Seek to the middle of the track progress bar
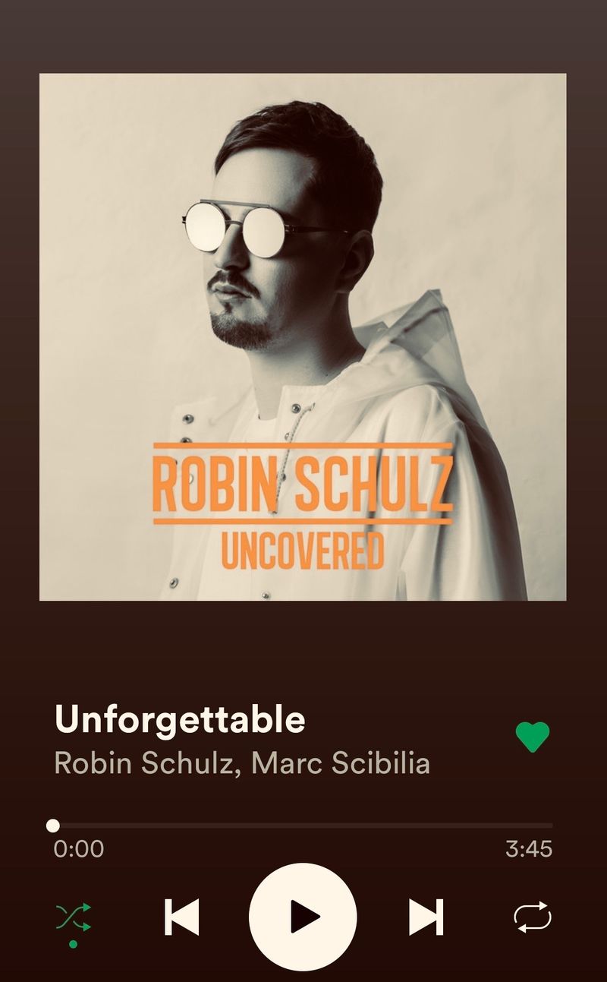607x982 pixels. [x=303, y=826]
